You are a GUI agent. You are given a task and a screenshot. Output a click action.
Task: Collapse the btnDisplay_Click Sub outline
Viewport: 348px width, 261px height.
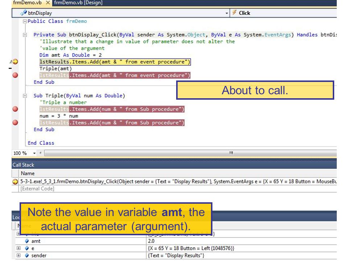[25, 35]
